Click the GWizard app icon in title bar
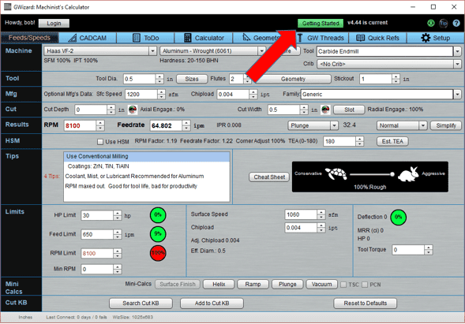 [7, 6]
